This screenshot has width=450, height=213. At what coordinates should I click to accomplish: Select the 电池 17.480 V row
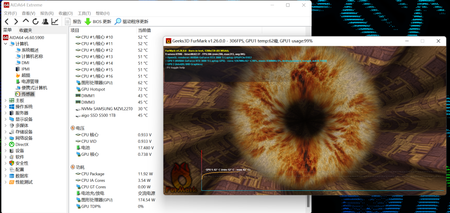pyautogui.click(x=116, y=148)
